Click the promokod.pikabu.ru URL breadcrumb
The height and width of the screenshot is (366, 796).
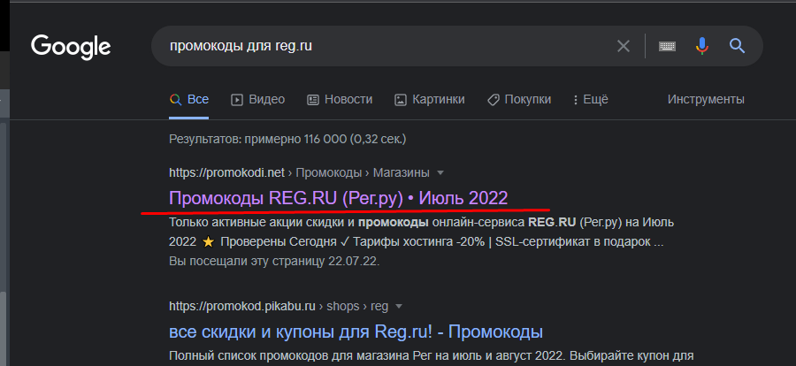coord(279,307)
